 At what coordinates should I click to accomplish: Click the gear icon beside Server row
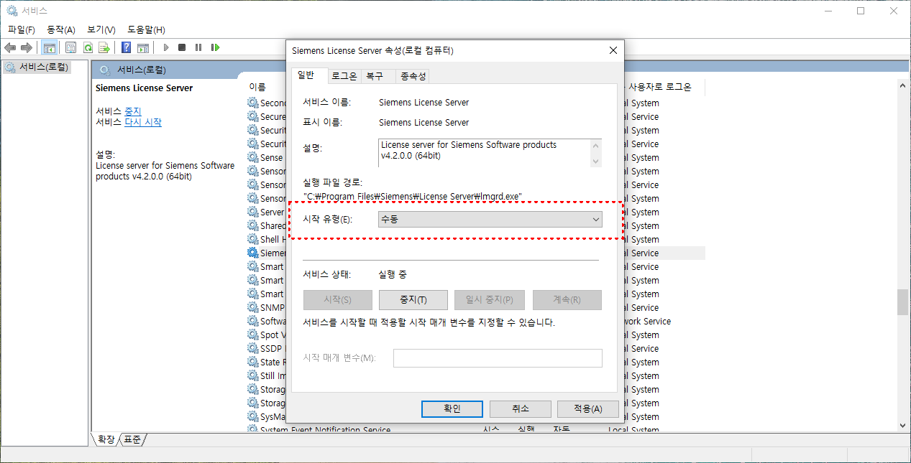252,212
